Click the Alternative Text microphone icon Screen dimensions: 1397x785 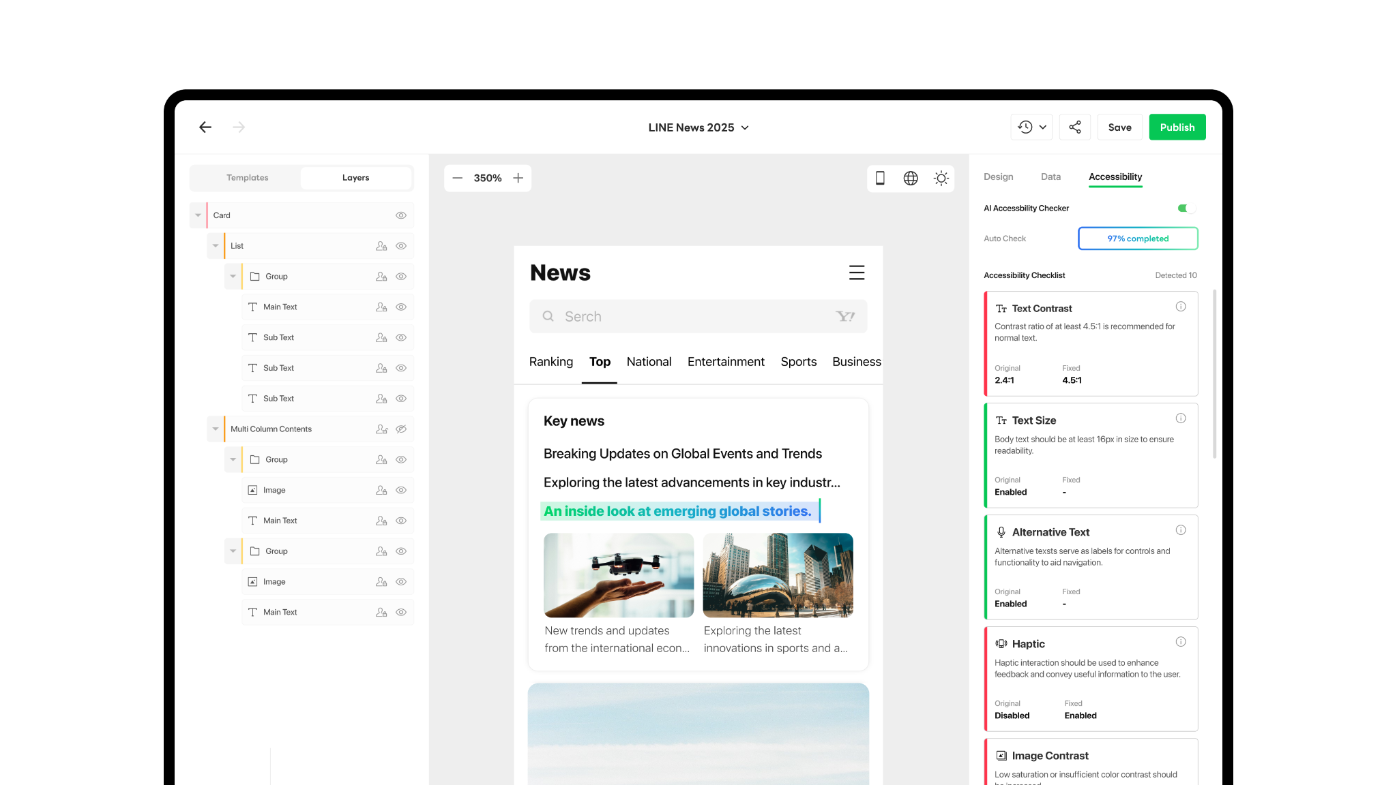click(1001, 532)
